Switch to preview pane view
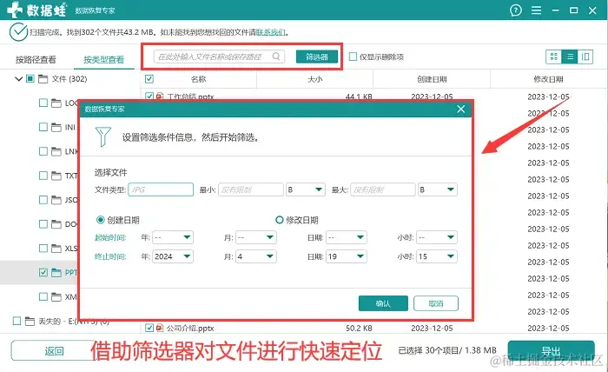Image resolution: width=608 pixels, height=372 pixels. (585, 57)
